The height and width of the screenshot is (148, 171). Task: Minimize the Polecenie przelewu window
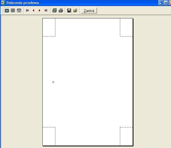pos(160,3)
